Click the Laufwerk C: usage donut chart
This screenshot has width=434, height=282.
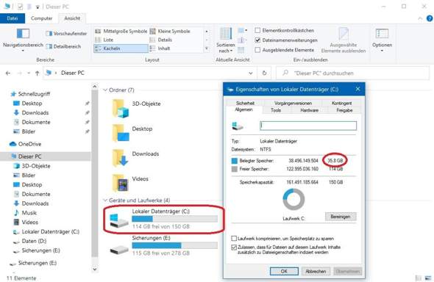click(x=294, y=200)
